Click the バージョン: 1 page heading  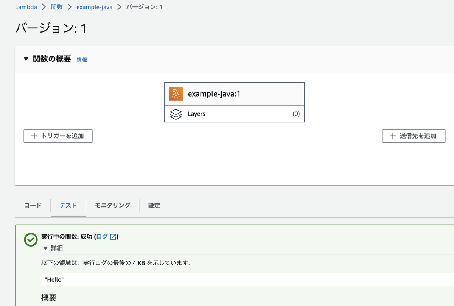coord(51,28)
